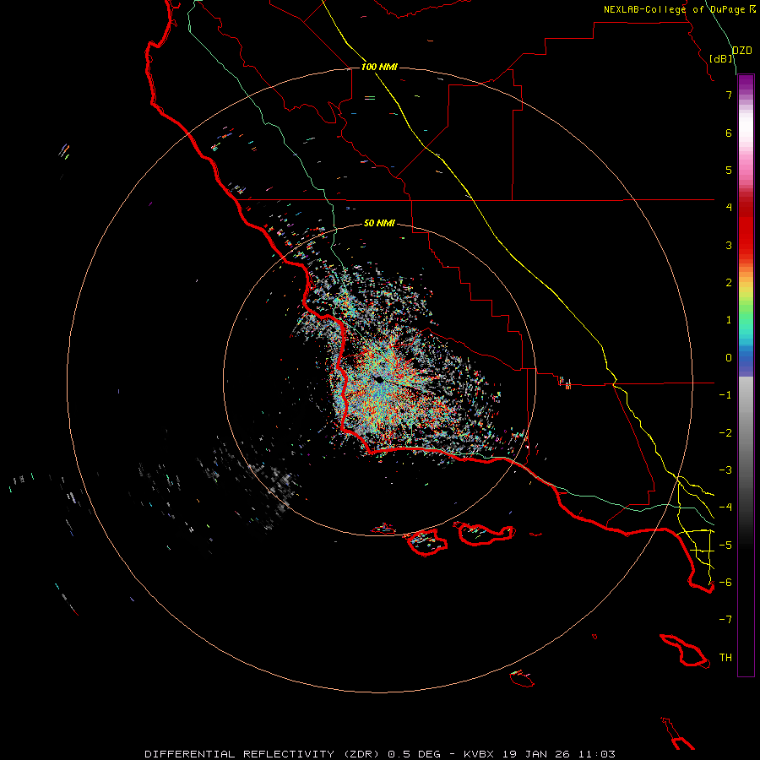
Task: Click the DZD color scale title
Action: point(742,51)
